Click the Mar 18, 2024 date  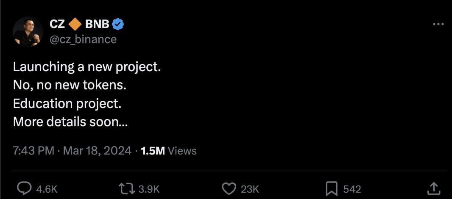tap(97, 151)
